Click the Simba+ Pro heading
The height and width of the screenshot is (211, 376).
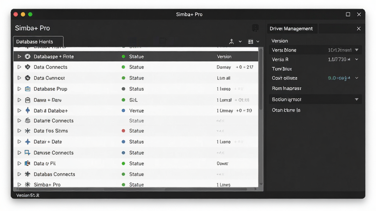point(32,28)
